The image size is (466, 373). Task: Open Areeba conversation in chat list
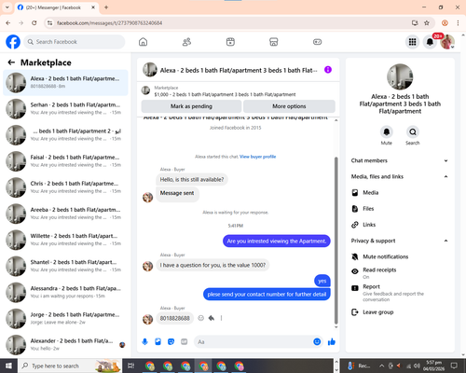[65, 214]
